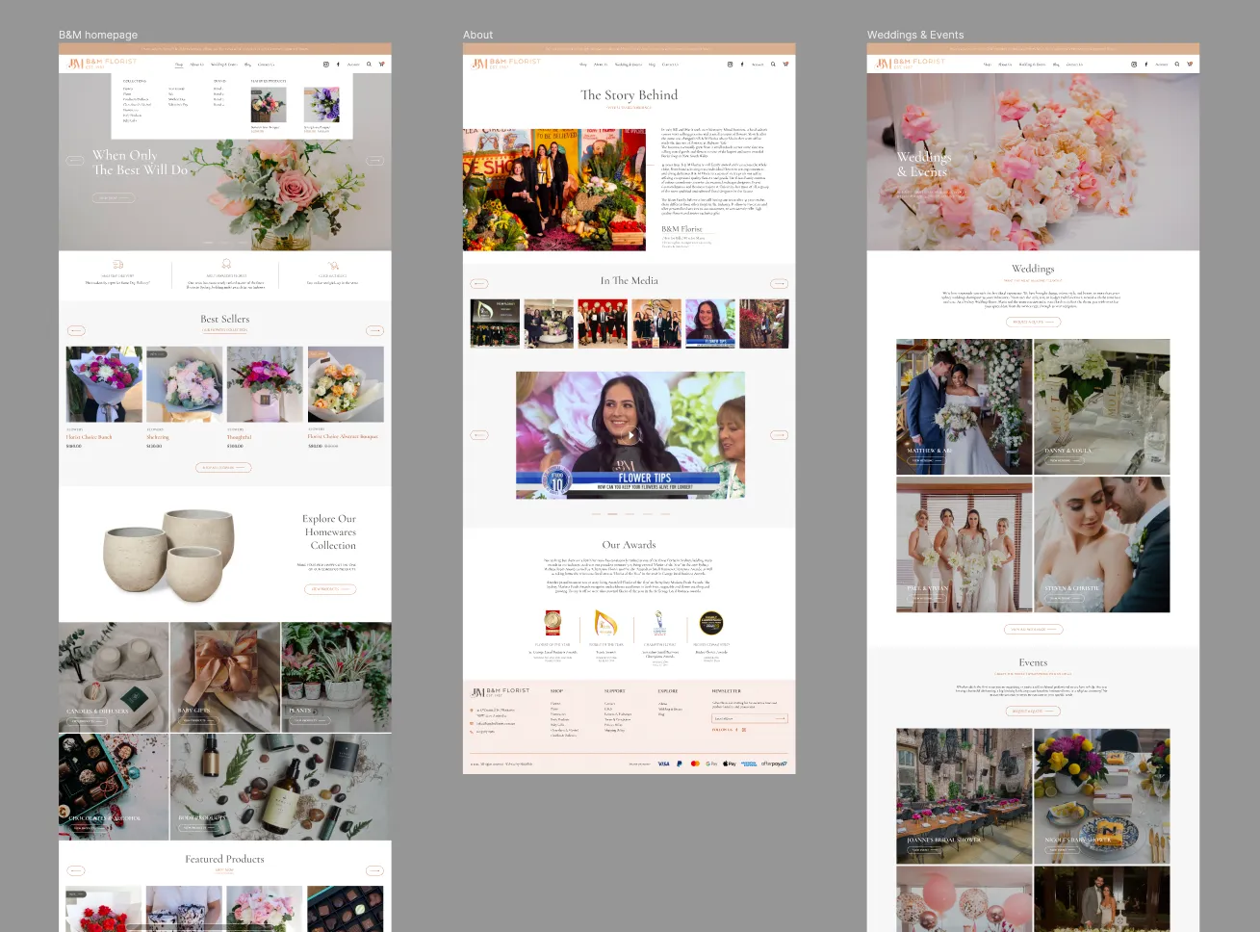
Task: Open Chocolates & Alcohol category tile
Action: coord(114,788)
